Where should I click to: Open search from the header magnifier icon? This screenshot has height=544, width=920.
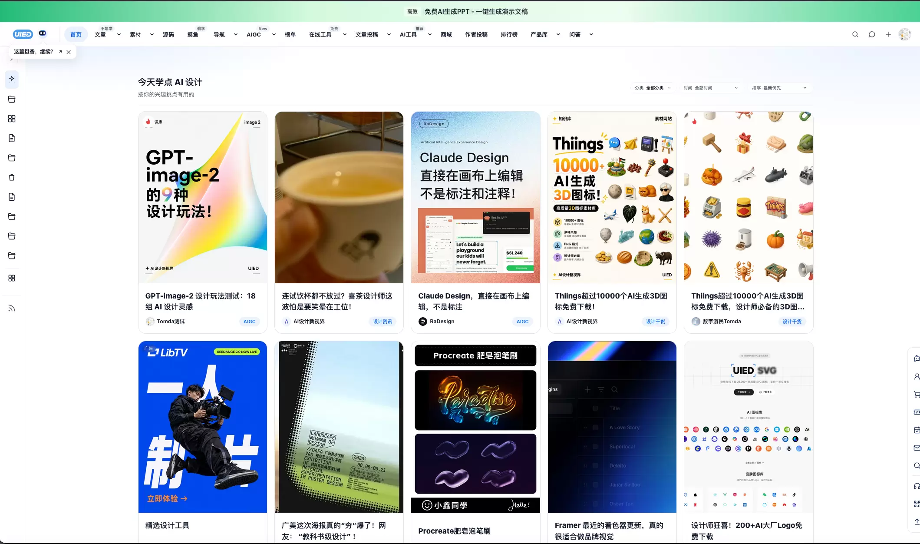(x=855, y=34)
